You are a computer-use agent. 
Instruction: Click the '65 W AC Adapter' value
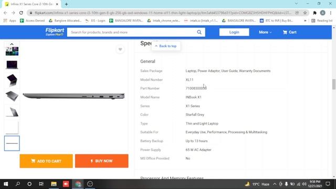click(x=198, y=150)
